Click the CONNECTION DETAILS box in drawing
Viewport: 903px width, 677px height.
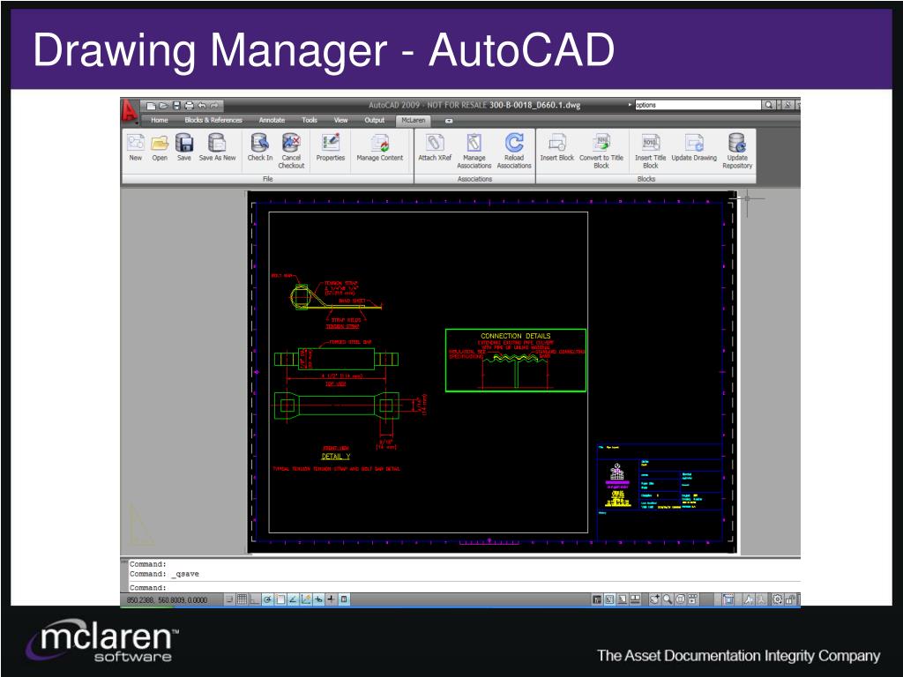[x=516, y=361]
